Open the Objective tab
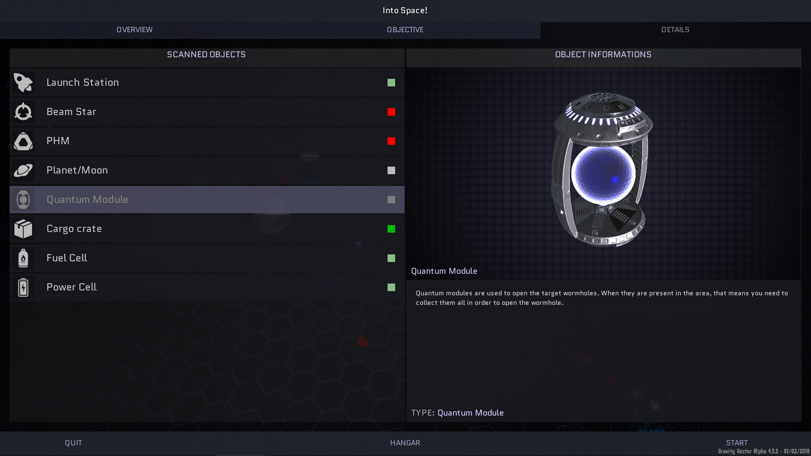This screenshot has height=456, width=811. [x=405, y=30]
